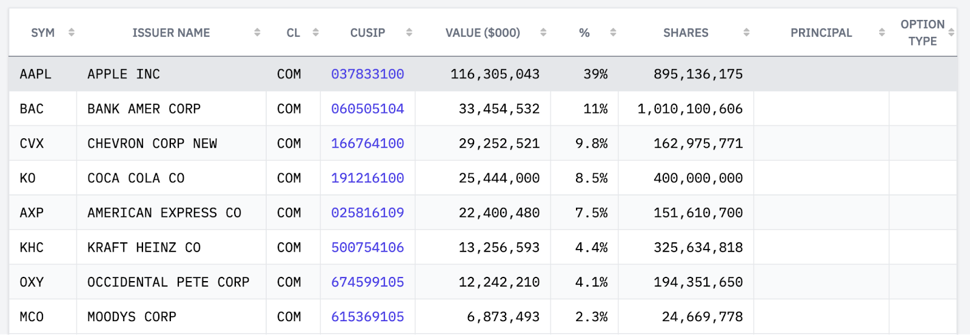Sort by ISSUER NAME column arrows
Viewport: 970px width, 335px height.
click(257, 33)
